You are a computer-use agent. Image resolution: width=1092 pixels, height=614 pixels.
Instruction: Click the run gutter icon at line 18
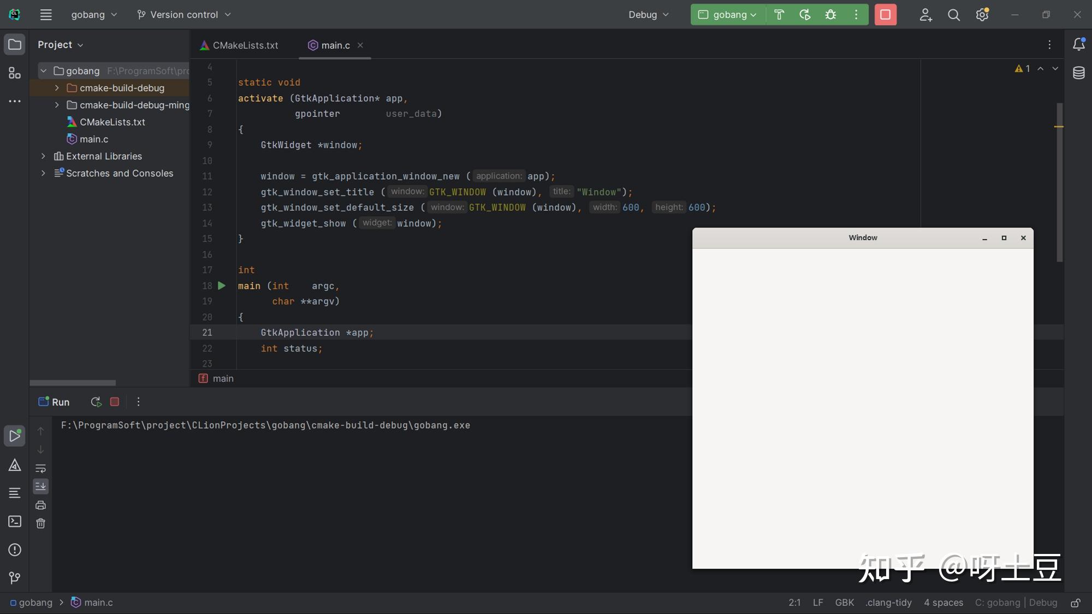point(222,285)
